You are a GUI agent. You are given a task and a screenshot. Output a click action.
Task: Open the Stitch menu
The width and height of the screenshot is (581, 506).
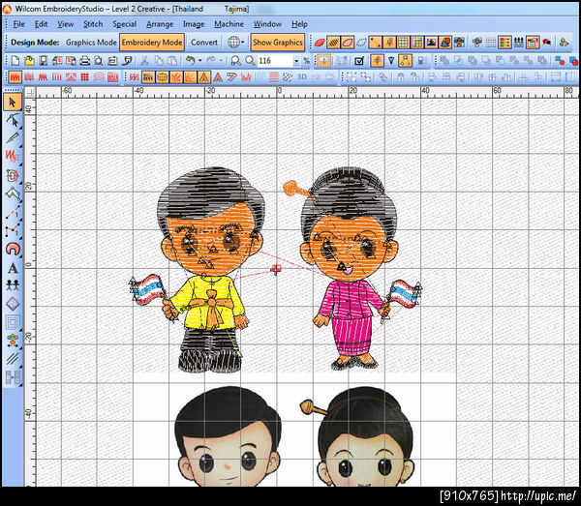[x=93, y=24]
